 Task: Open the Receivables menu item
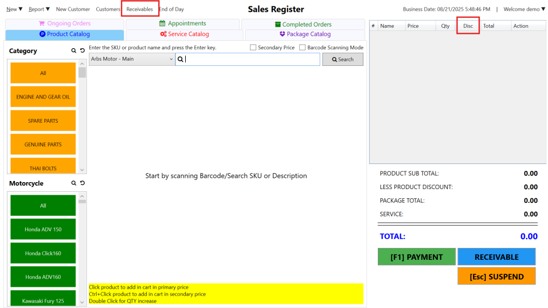139,9
